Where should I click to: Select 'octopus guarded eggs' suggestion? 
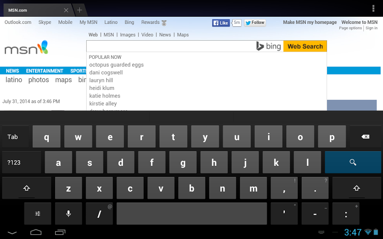pos(116,65)
